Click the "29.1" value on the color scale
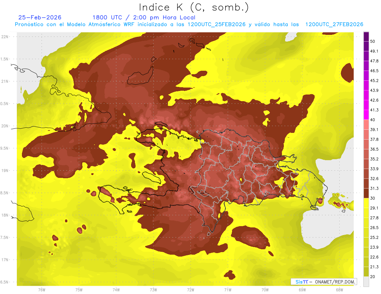This screenshot has height=294, width=381. click(x=374, y=208)
